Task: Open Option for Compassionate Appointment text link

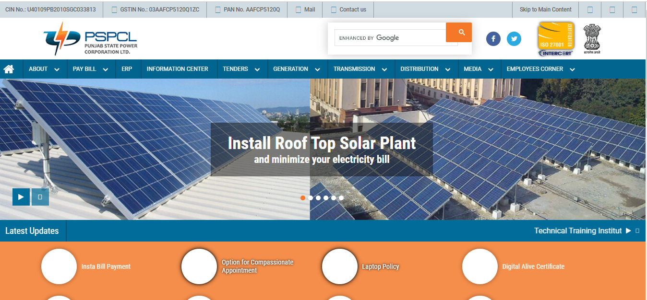Action: pos(257,266)
